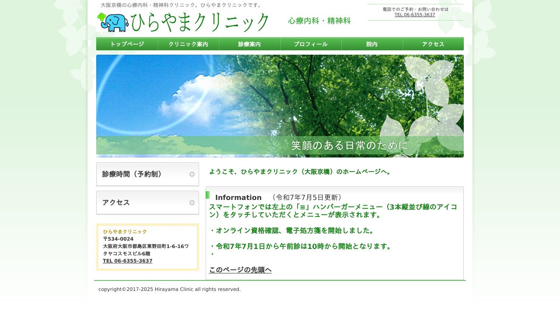This screenshot has height=315, width=560.
Task: Click the TEL link in address box
Action: coord(128,261)
